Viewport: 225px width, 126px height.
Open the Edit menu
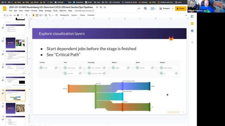click(15, 11)
